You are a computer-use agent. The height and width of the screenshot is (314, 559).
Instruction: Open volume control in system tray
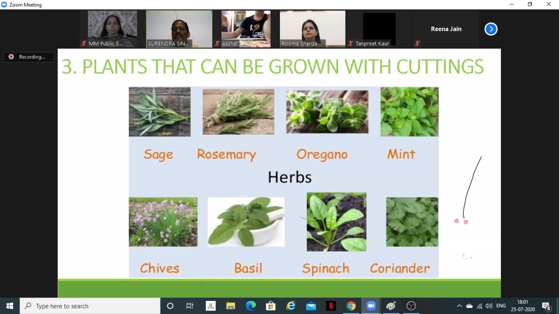coord(489,306)
